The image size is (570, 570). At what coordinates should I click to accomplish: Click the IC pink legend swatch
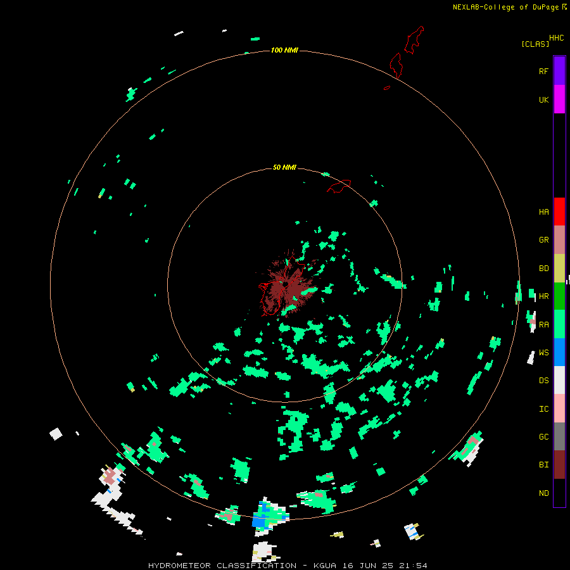559,408
